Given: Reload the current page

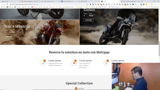Looking at the screenshot, I should pos(7,4).
